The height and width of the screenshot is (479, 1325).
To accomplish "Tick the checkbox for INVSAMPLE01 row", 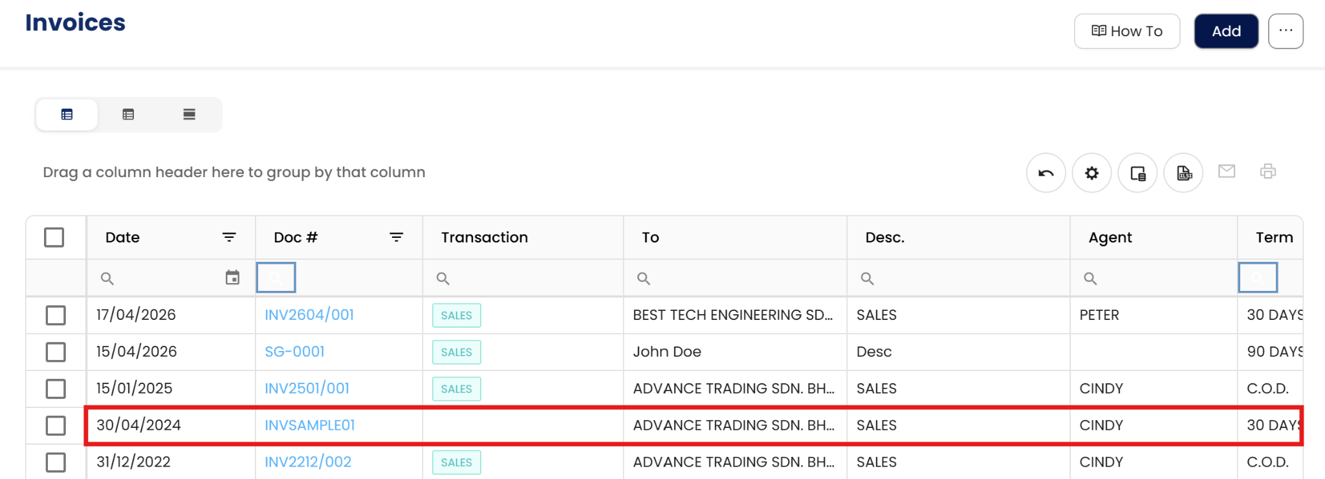I will coord(56,425).
